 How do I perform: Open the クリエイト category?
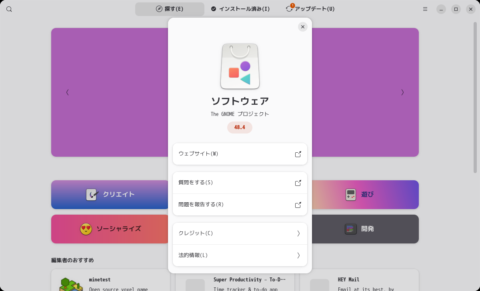111,195
